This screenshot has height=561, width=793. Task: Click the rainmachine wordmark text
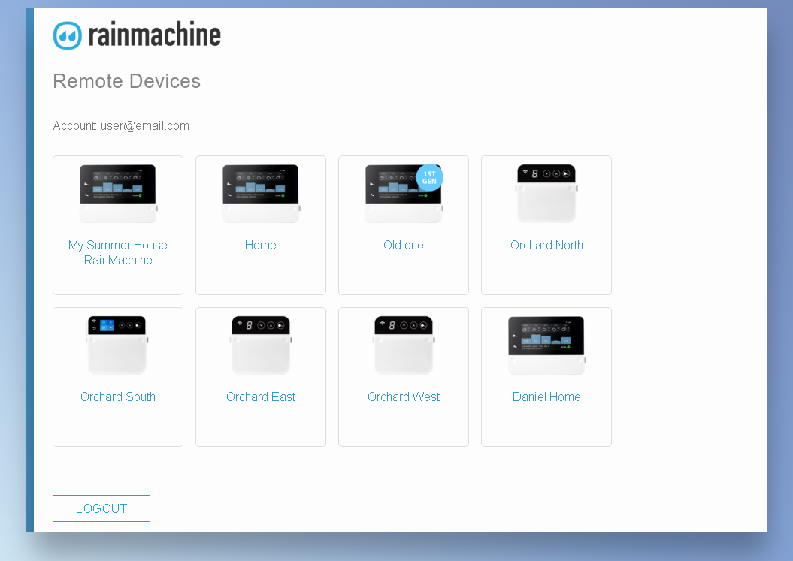point(154,35)
